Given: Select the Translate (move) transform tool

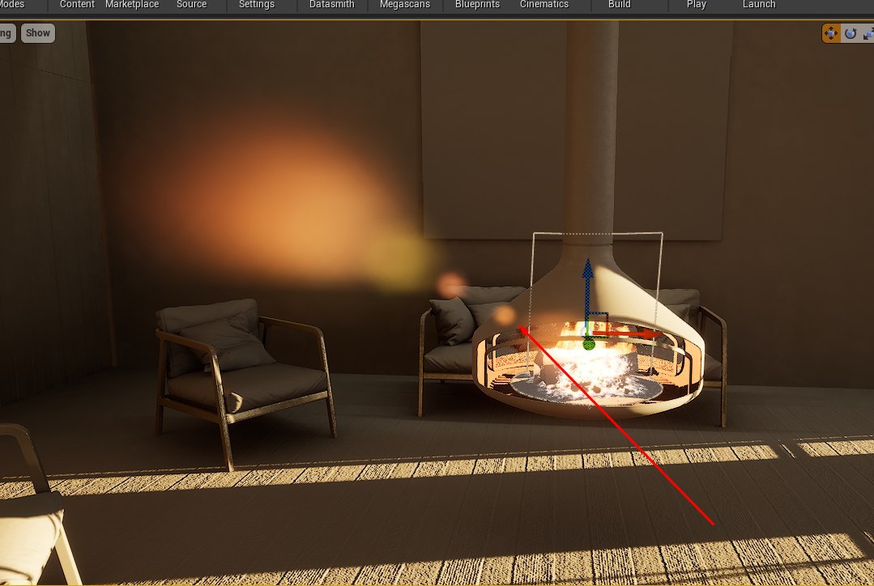Looking at the screenshot, I should [x=830, y=33].
